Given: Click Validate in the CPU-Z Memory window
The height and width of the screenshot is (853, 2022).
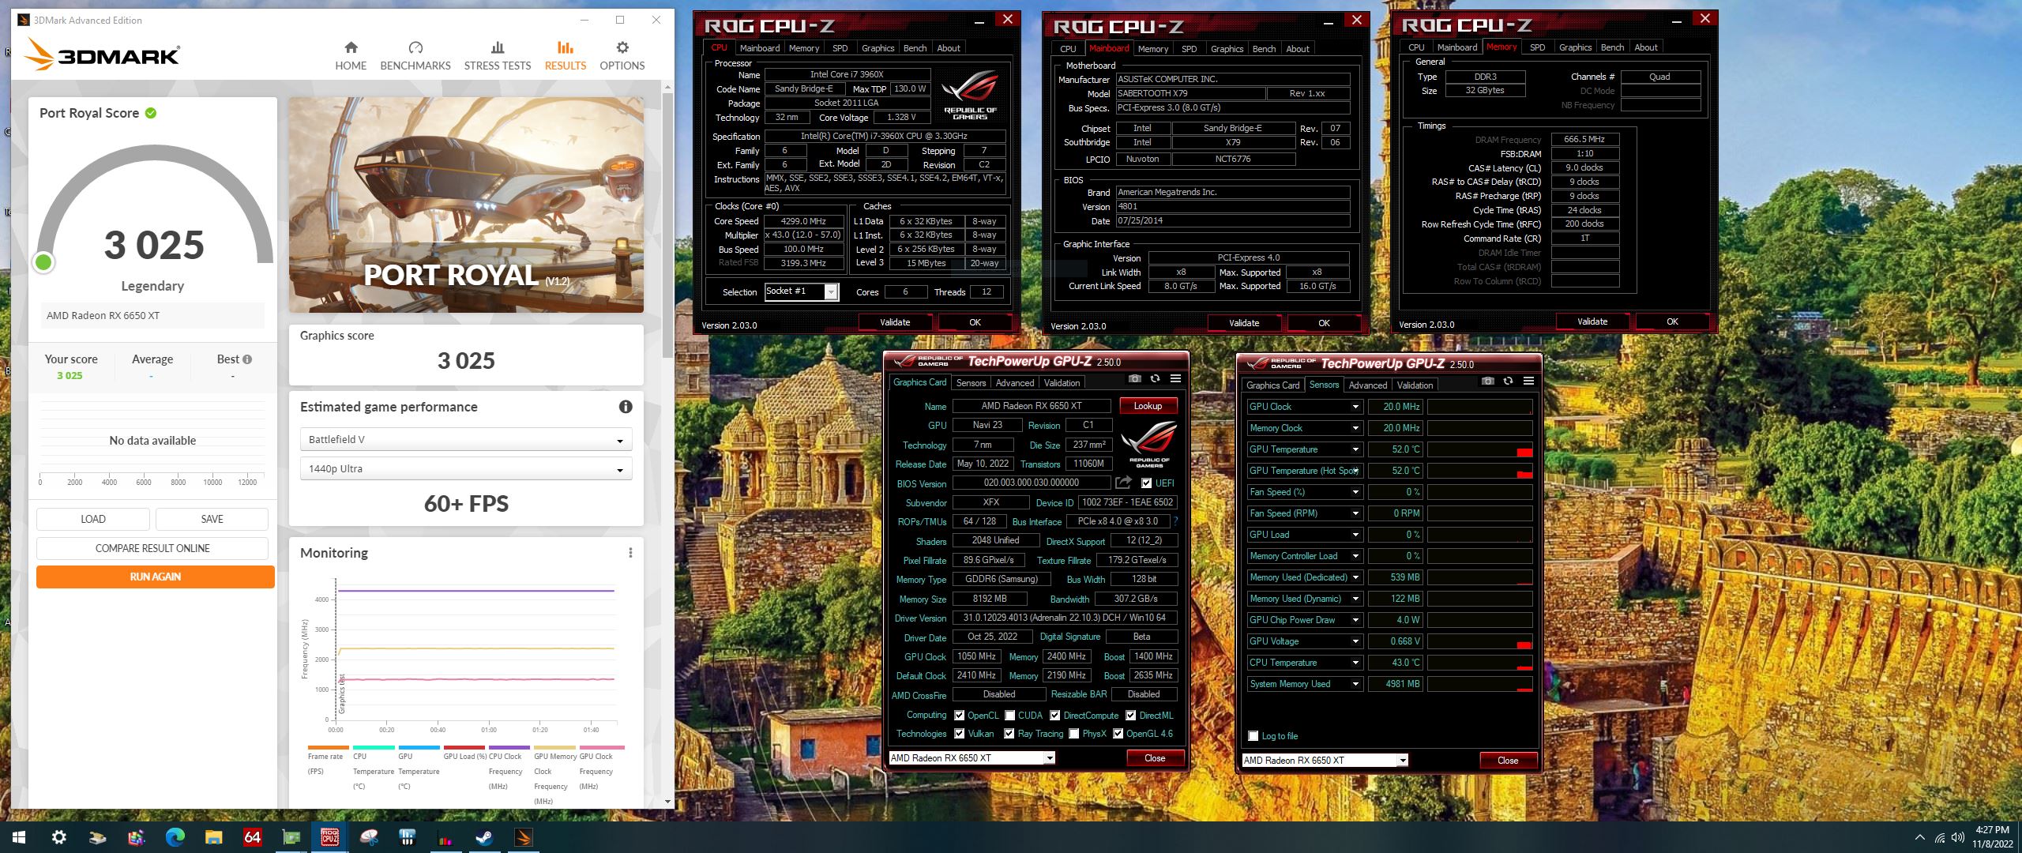Looking at the screenshot, I should pos(1592,321).
